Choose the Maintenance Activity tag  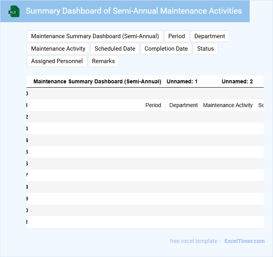tap(58, 49)
